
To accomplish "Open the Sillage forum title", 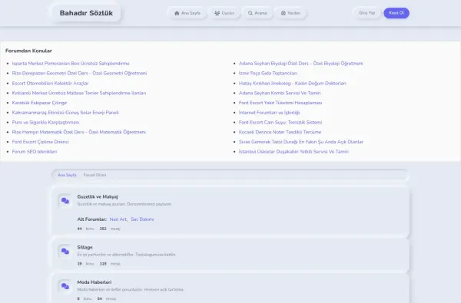I will click(x=85, y=247).
